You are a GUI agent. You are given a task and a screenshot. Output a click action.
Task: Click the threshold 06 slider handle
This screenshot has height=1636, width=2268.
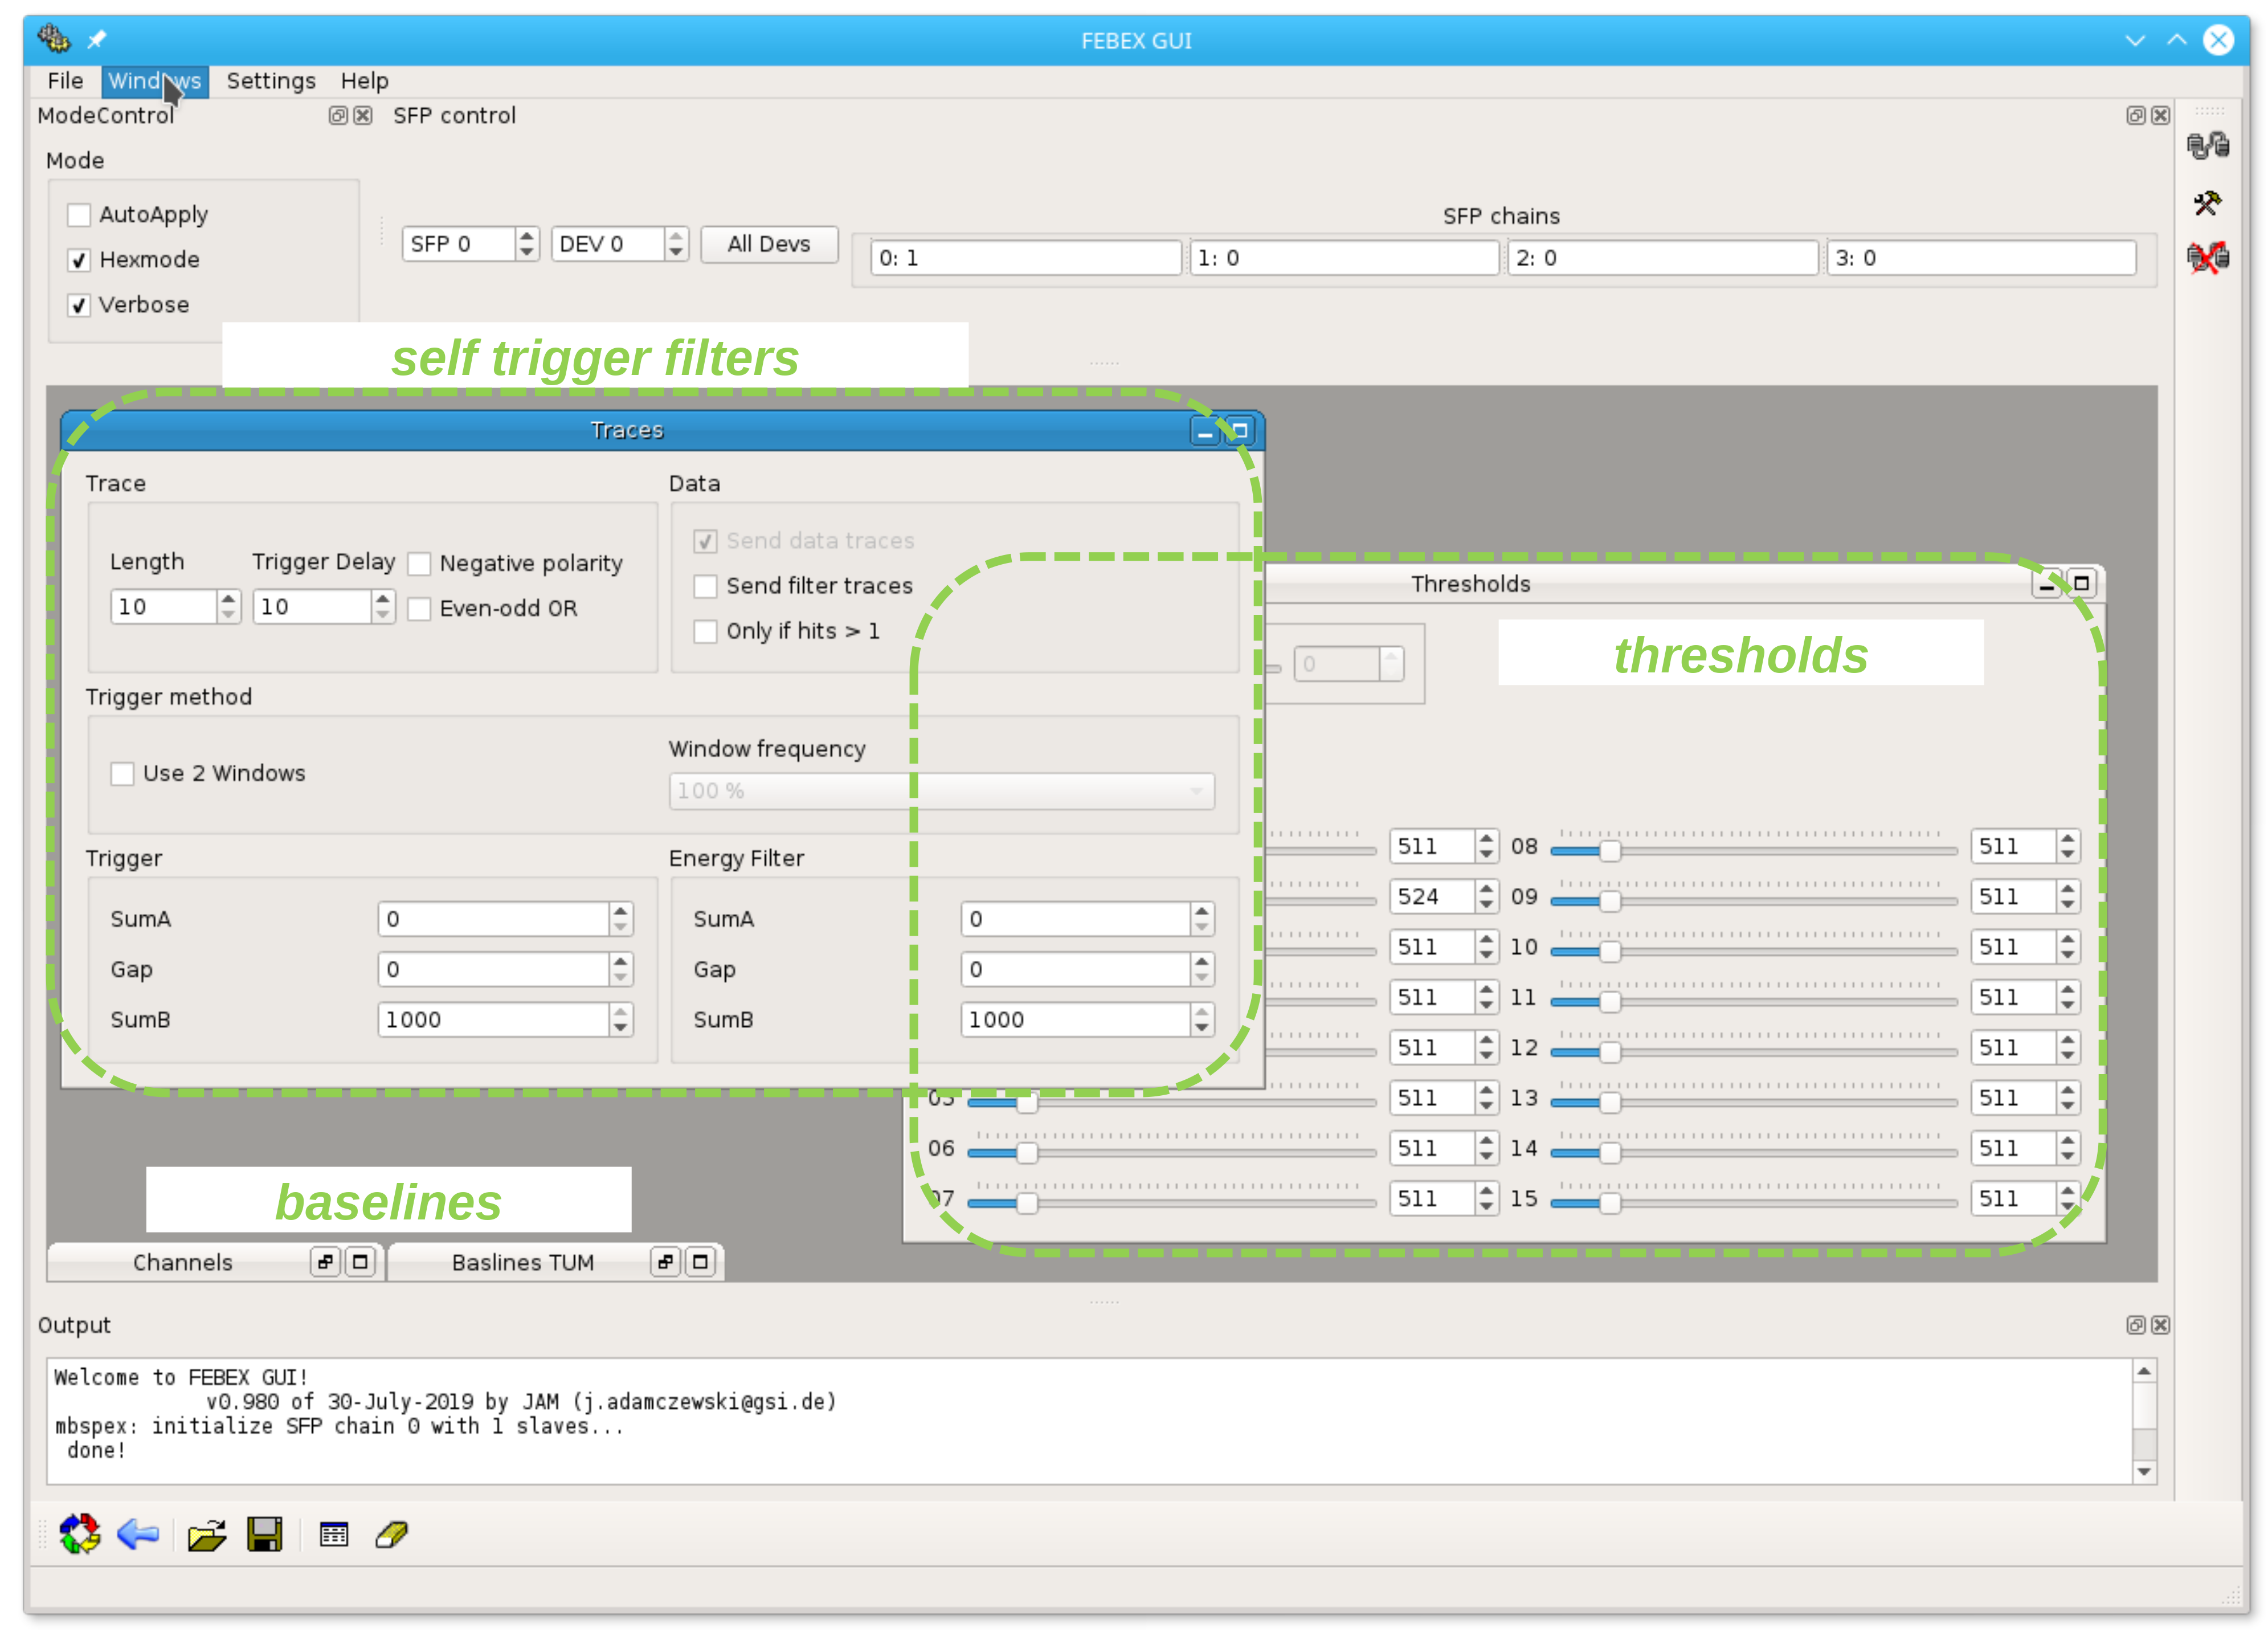pos(1027,1153)
